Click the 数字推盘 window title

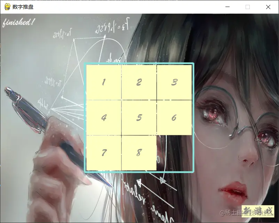click(23, 7)
